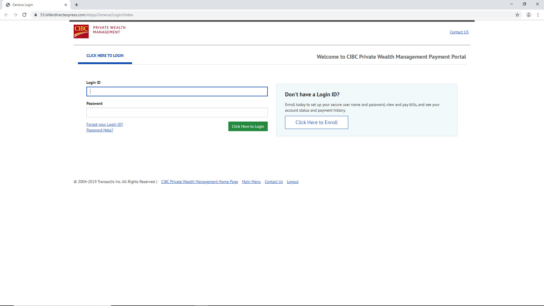Screen dimensions: 544x306
Task: Click the Password input field
Action: click(177, 112)
